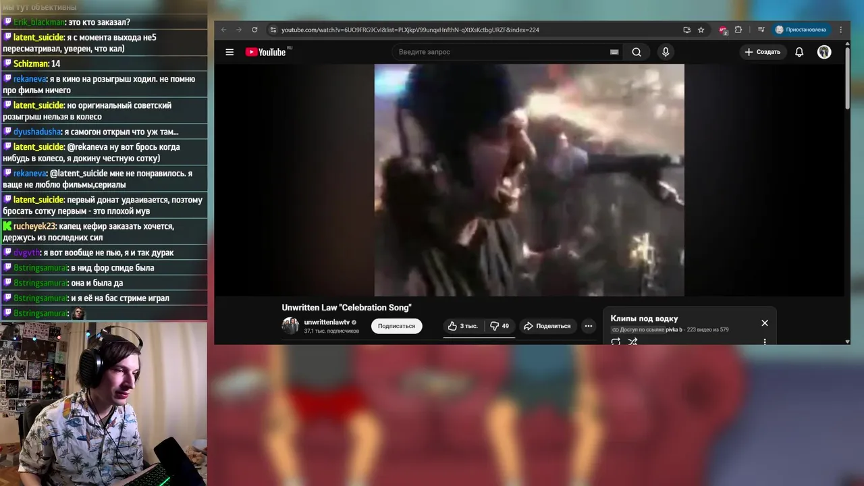Click rucheyek23 username in chat

pyautogui.click(x=34, y=226)
